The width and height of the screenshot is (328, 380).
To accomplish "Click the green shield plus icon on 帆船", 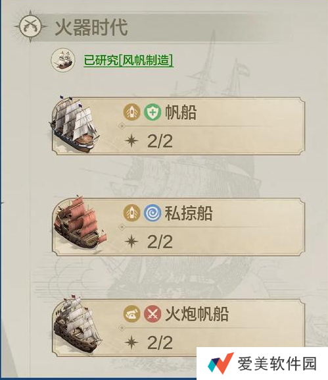I will tap(152, 112).
